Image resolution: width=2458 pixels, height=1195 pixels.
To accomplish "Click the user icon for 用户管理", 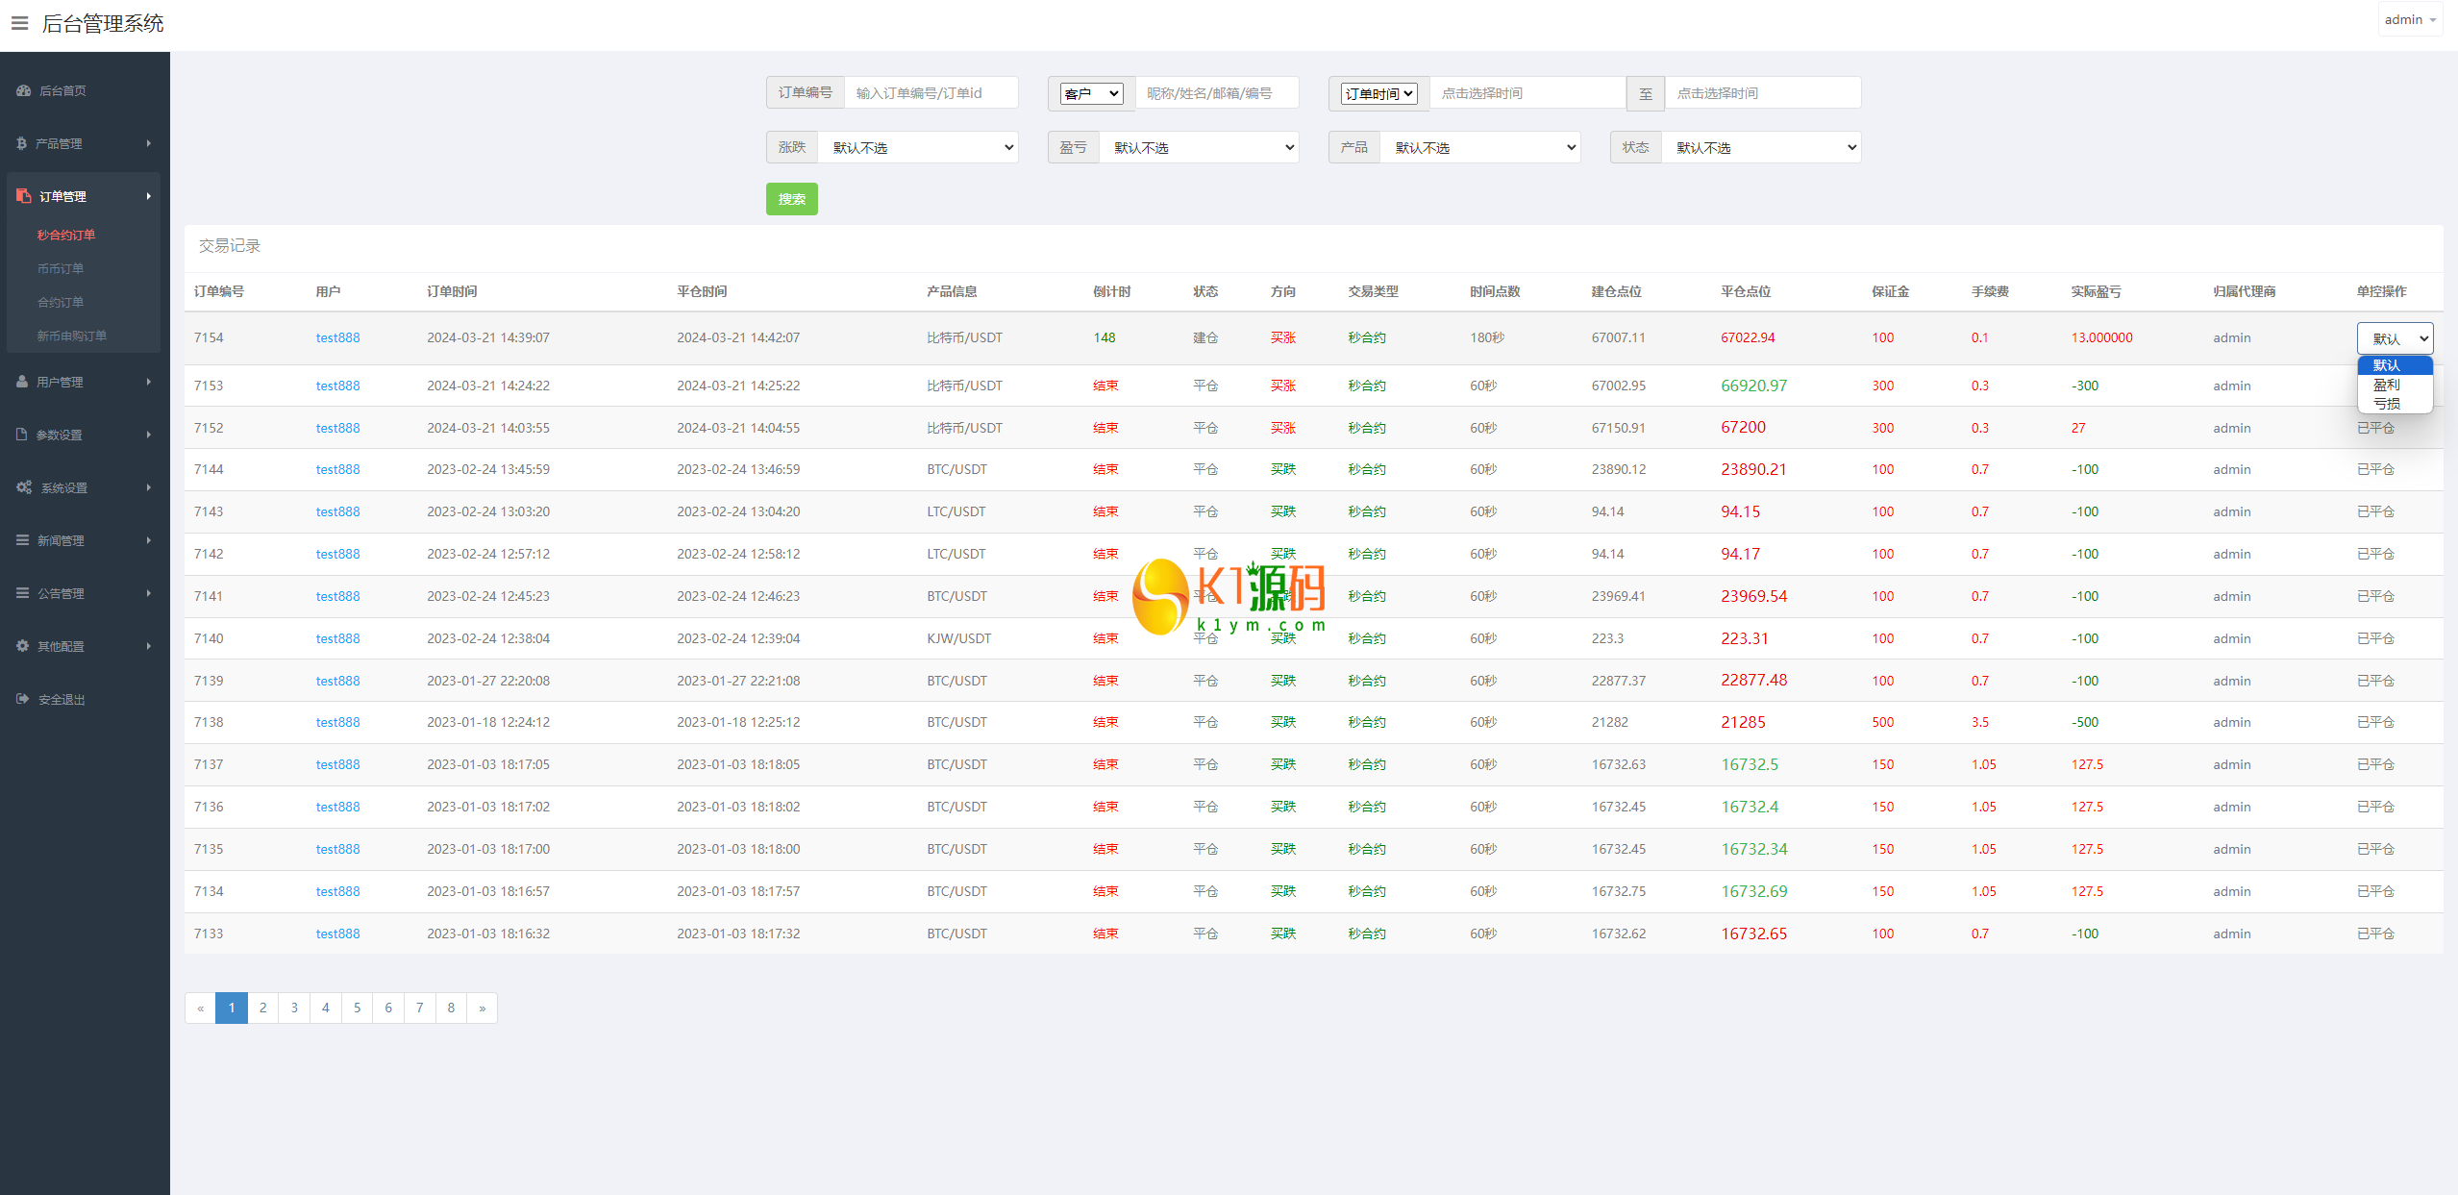I will (22, 382).
